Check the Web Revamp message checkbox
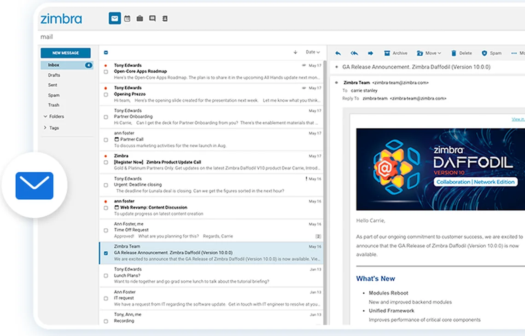Screen dimensions: 525x336 pos(106,208)
